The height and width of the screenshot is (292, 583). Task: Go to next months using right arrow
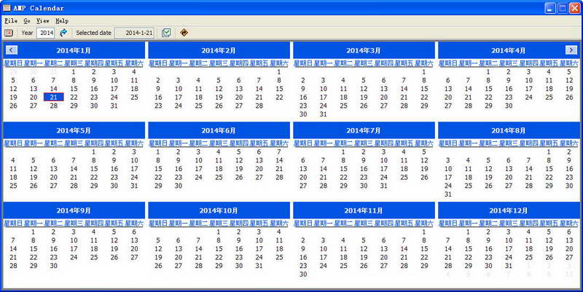click(x=571, y=50)
